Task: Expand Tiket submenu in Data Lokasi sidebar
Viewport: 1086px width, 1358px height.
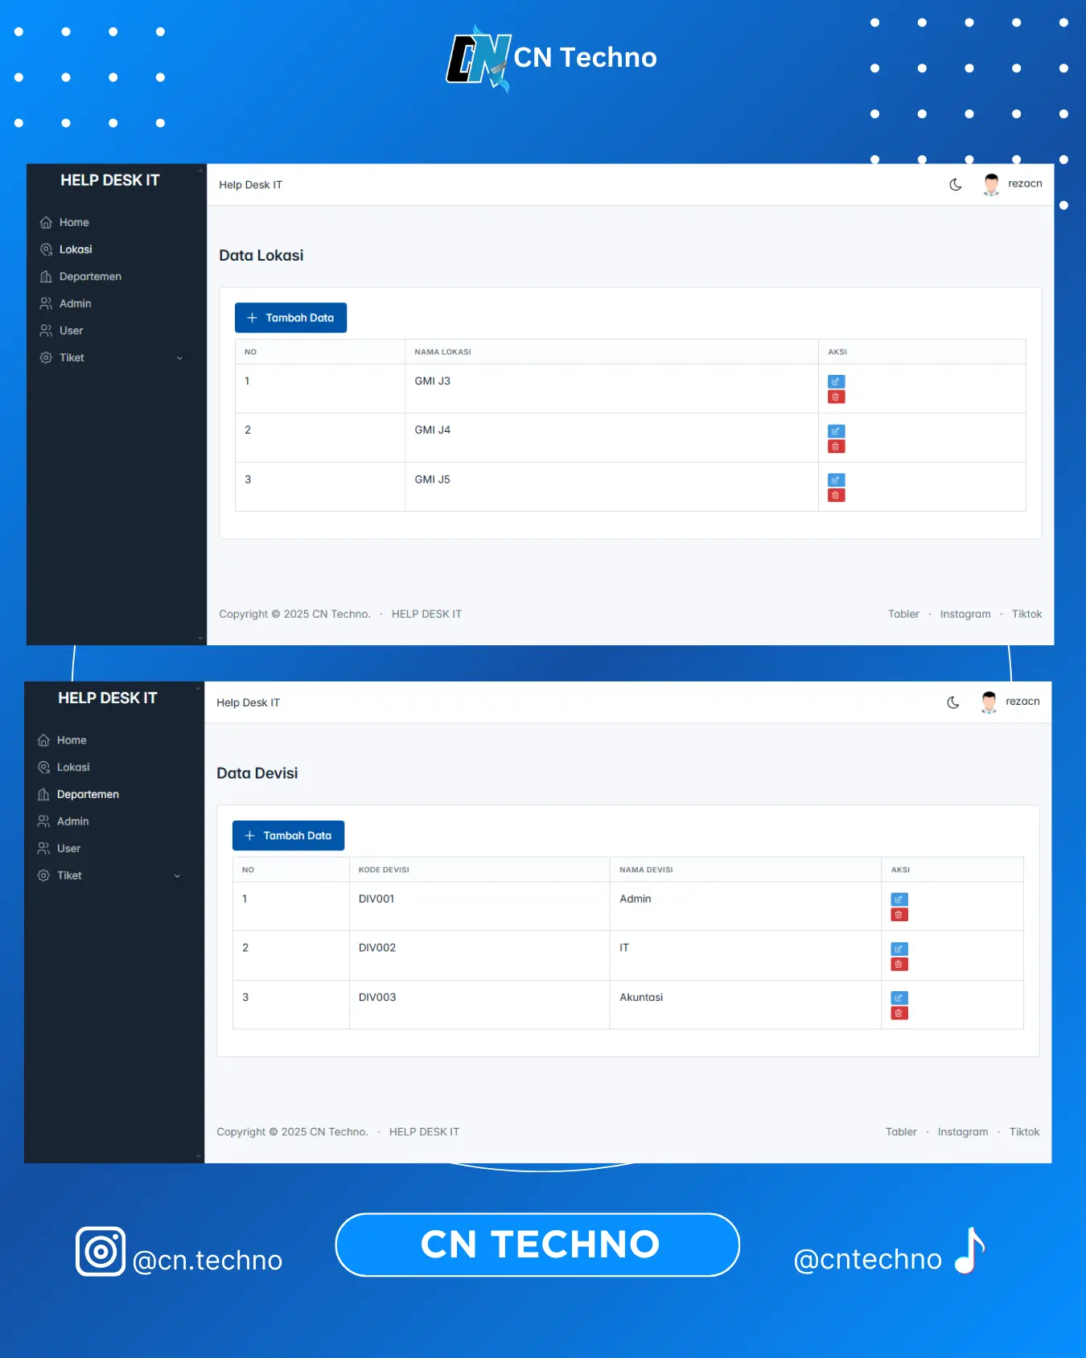Action: click(x=179, y=358)
